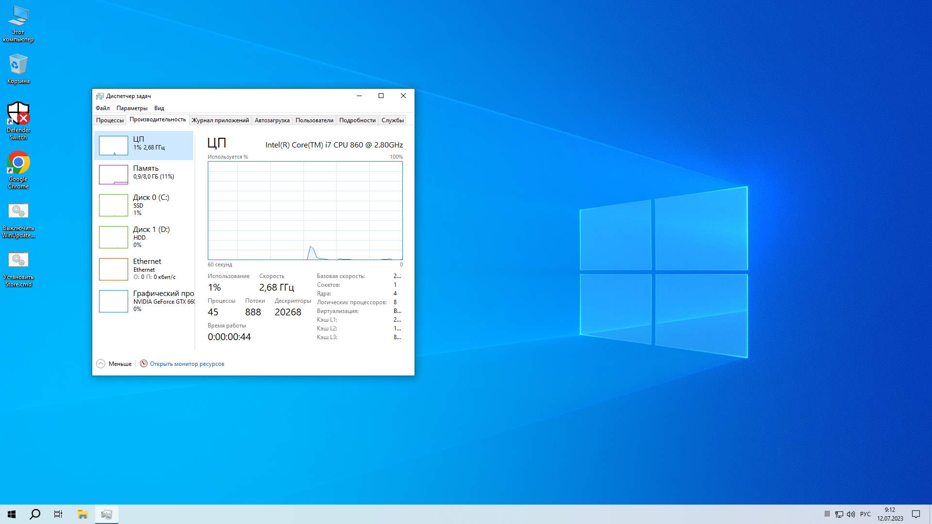Open the Файл menu
The image size is (932, 524).
(102, 108)
